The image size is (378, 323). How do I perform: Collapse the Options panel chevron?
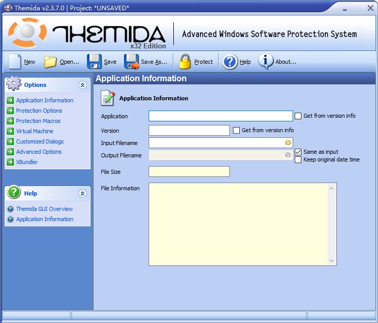pos(83,85)
